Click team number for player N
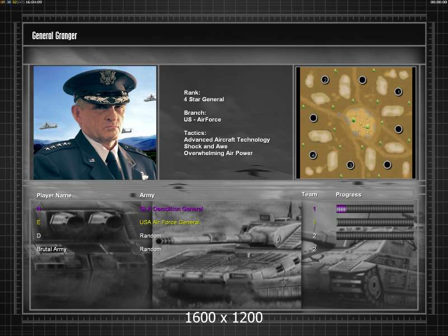448x336 pixels. [x=315, y=209]
